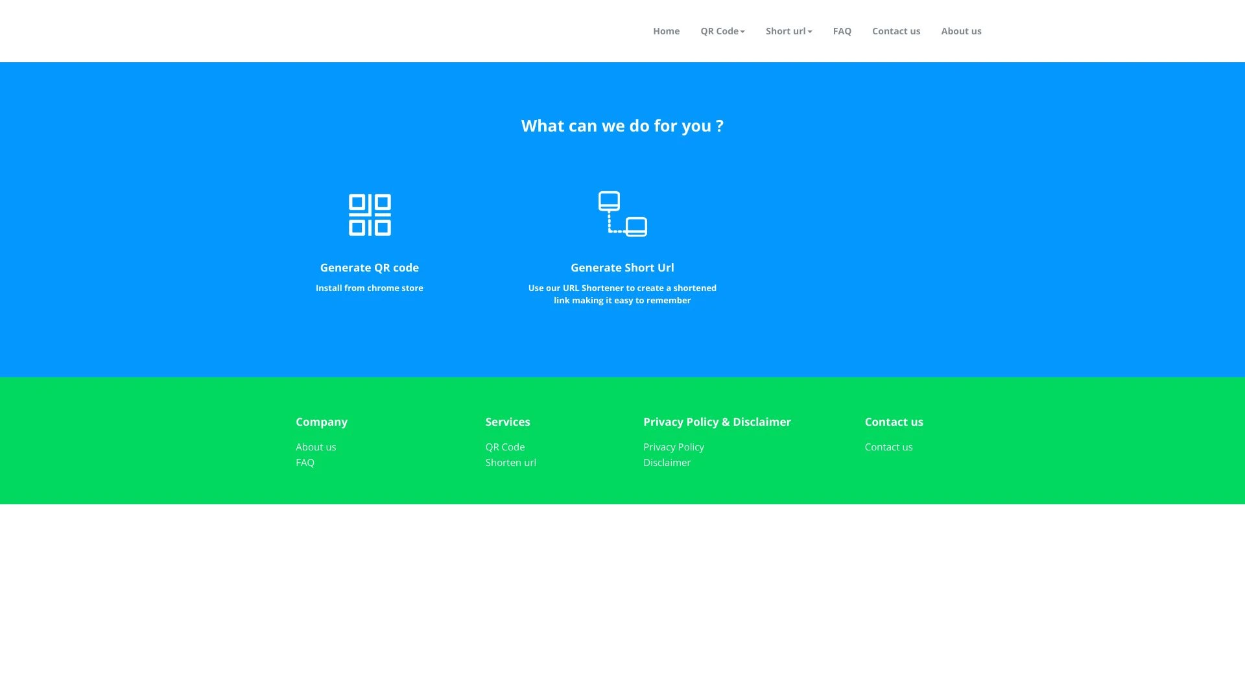
Task: View the Privacy Policy footer link
Action: pyautogui.click(x=673, y=447)
